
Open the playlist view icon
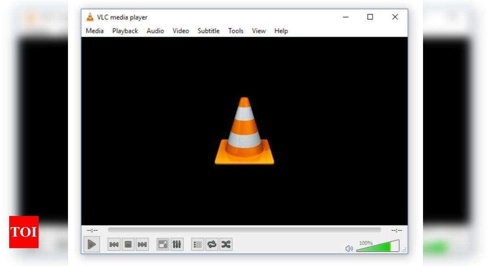click(198, 244)
